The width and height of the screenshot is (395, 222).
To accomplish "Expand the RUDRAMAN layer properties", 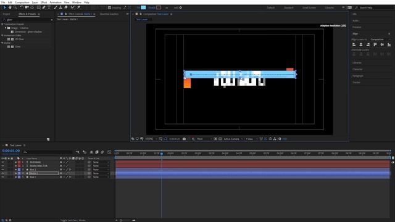I will 15,162.
